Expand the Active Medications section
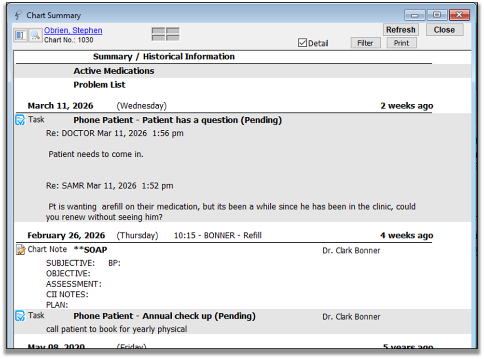This screenshot has height=359, width=484. click(113, 71)
